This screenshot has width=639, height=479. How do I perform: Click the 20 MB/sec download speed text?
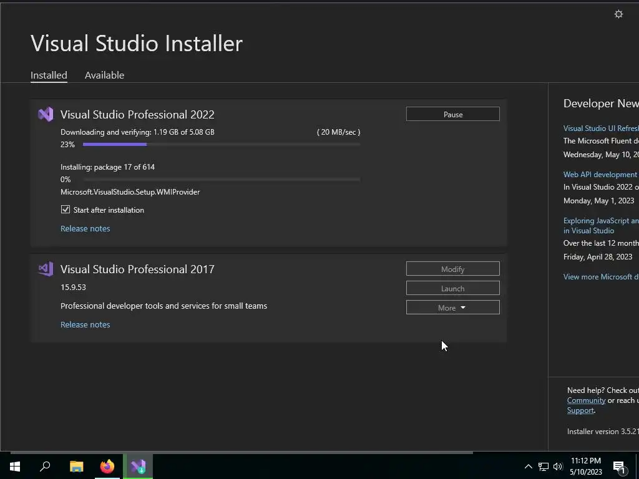[x=338, y=132]
